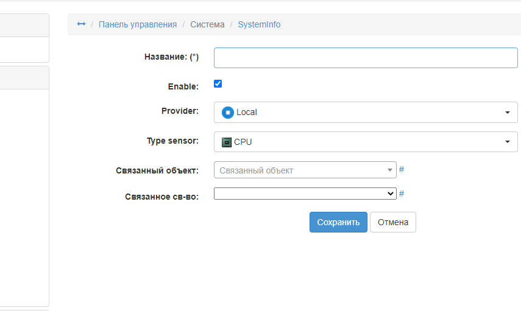Open the SystemInfo breadcrumb link
The width and height of the screenshot is (521, 311).
tap(259, 24)
